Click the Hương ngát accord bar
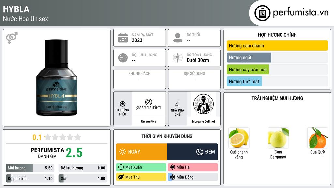334x188 pixels. click(277, 57)
